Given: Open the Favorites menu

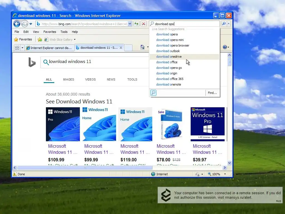Looking at the screenshot, I should [x=50, y=32].
